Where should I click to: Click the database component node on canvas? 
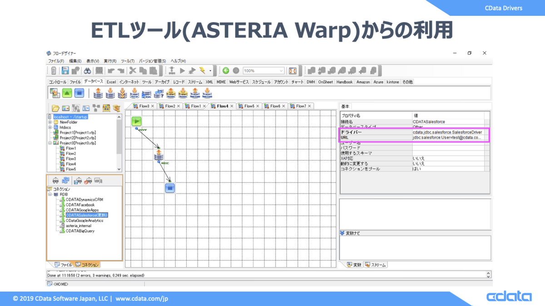(159, 155)
